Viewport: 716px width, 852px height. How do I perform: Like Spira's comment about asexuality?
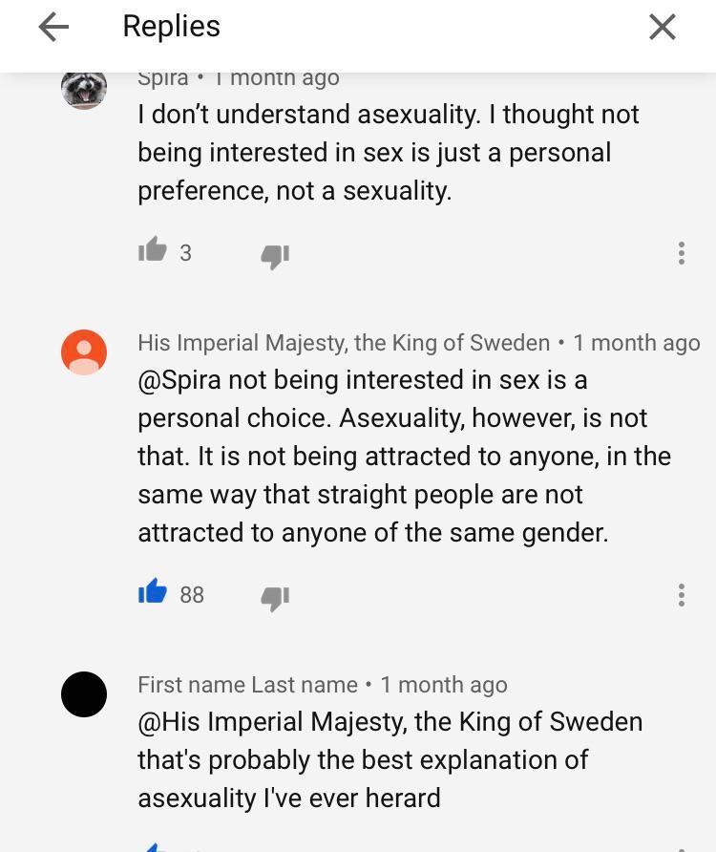click(x=153, y=251)
